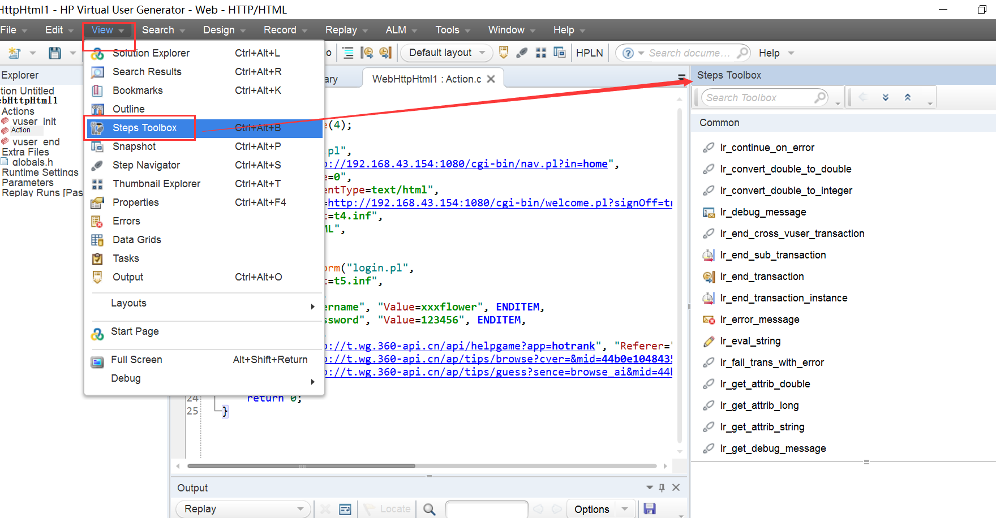Viewport: 996px width, 518px height.
Task: Close the Output pane
Action: [x=676, y=487]
